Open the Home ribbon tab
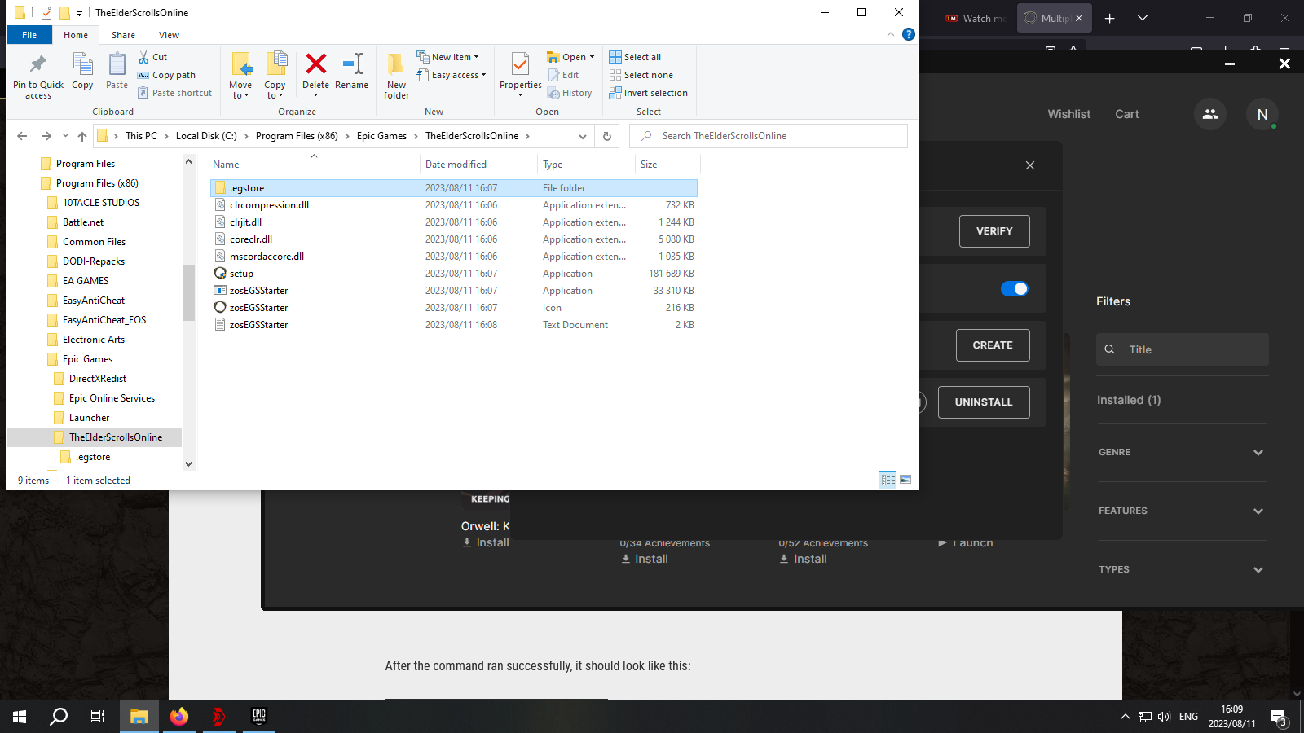Image resolution: width=1304 pixels, height=733 pixels. click(76, 35)
